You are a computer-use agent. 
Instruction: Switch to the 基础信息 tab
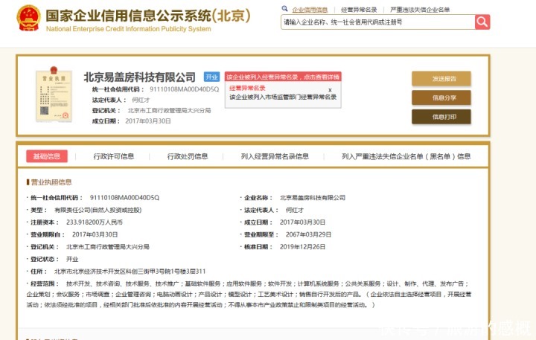click(47, 156)
